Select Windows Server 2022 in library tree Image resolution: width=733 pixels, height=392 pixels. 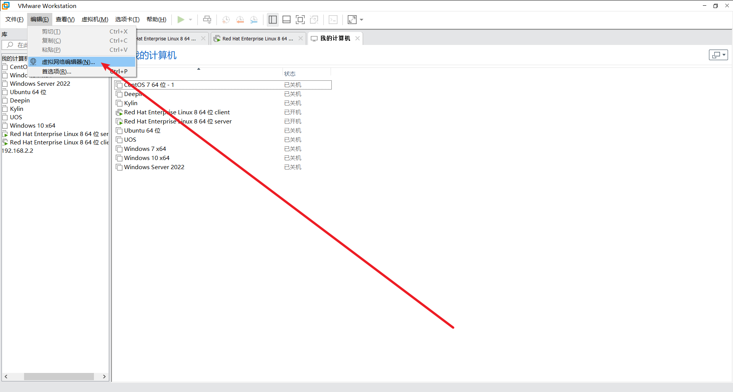40,84
